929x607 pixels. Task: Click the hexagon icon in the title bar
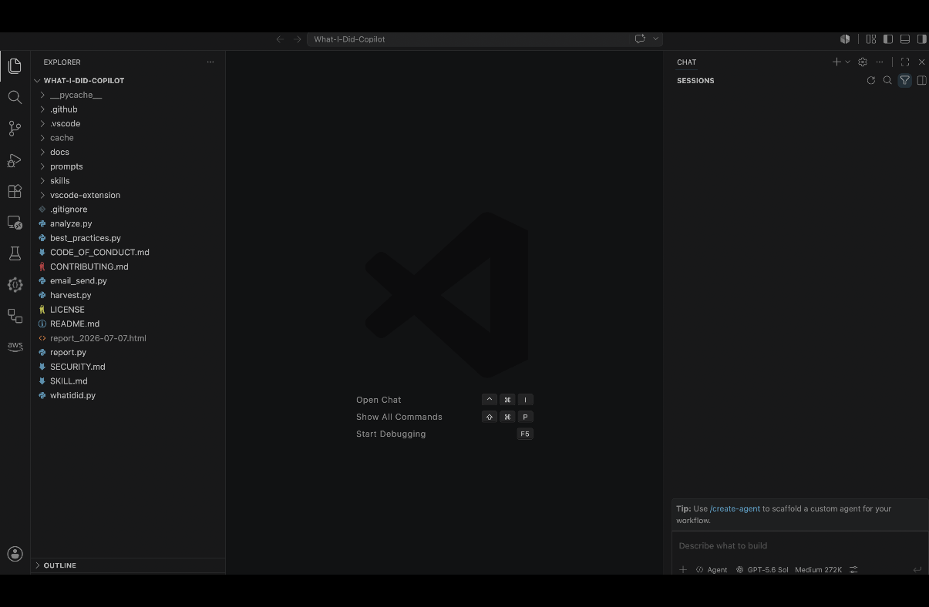click(x=845, y=39)
